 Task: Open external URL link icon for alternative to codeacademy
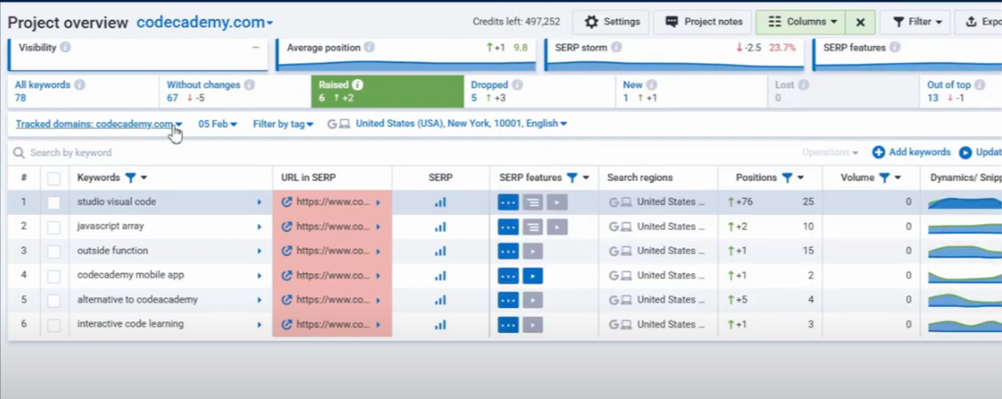[x=287, y=300]
